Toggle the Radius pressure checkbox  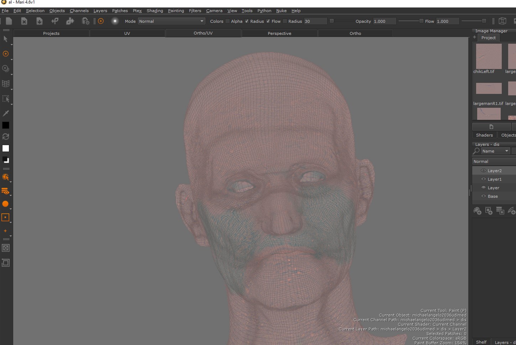247,21
